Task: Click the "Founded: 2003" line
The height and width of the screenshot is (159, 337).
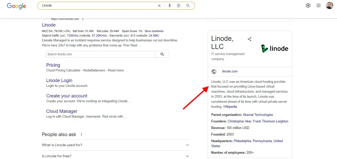Action: pyautogui.click(x=222, y=135)
